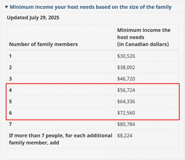Select the $64,336 income value
Viewport: 185px width, 160px height.
click(x=126, y=102)
